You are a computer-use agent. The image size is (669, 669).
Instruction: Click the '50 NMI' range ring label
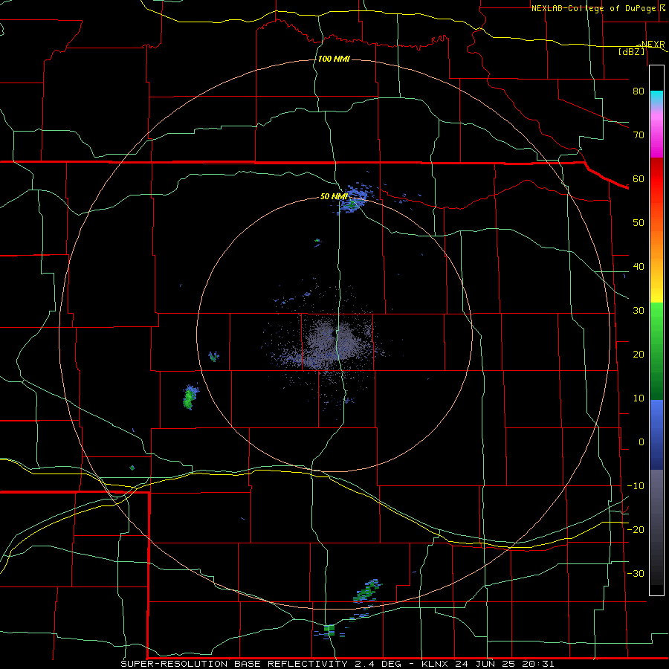click(334, 196)
